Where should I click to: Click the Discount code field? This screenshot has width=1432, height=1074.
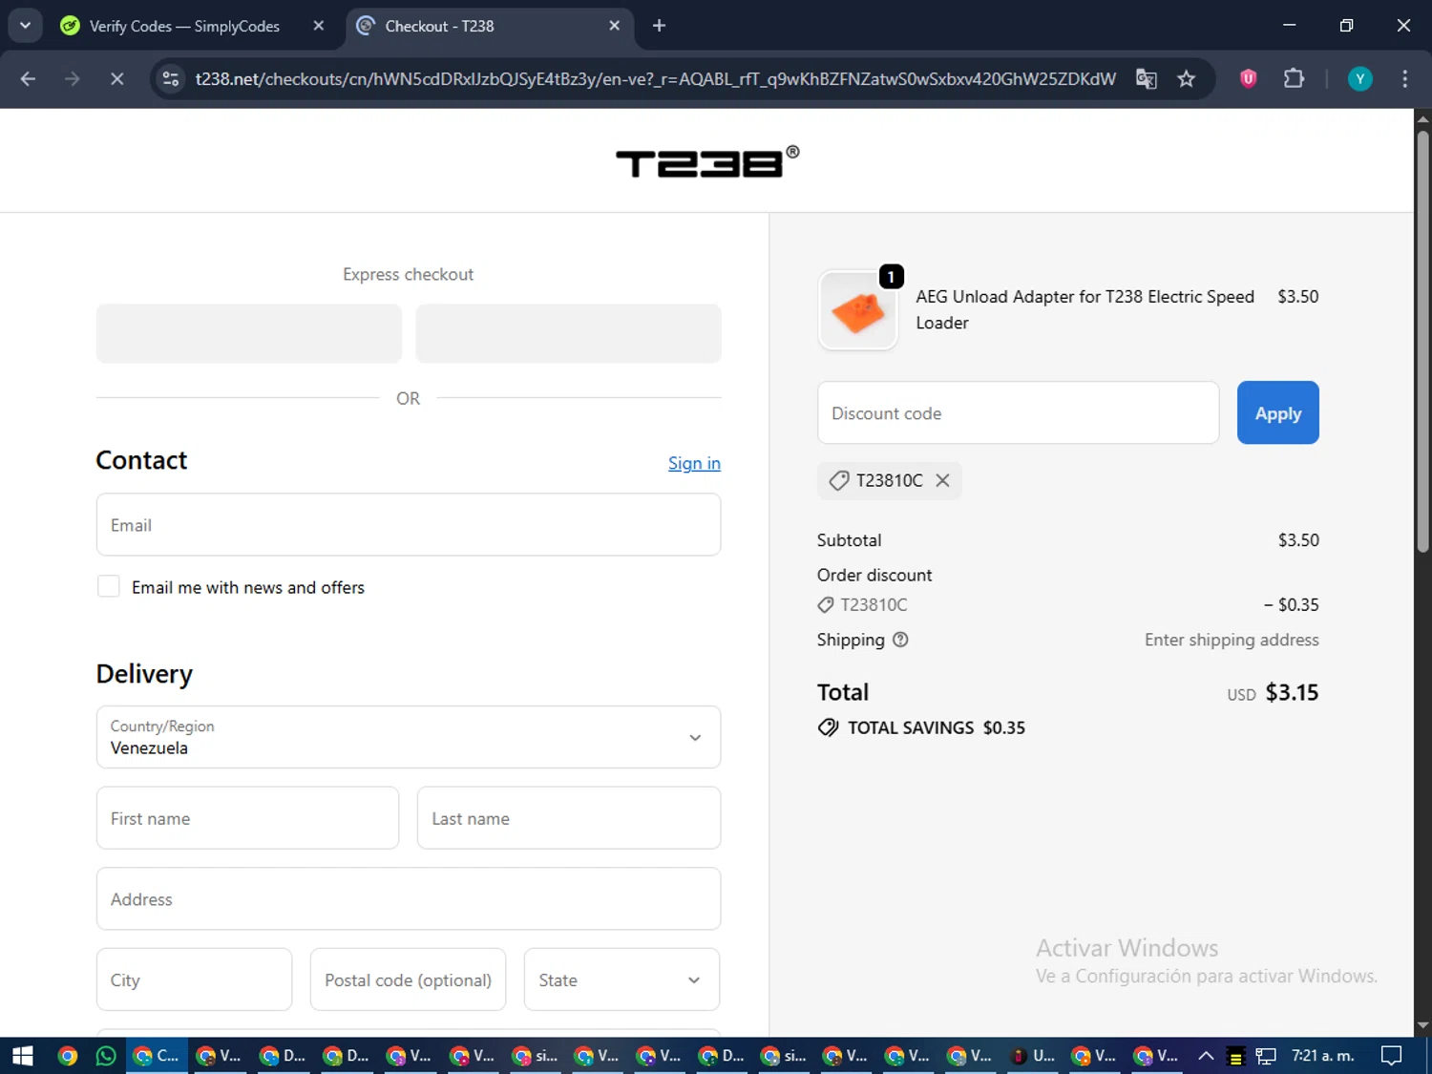click(x=1019, y=413)
